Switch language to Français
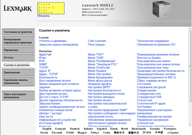The image size is (192, 135). (x=60, y=129)
